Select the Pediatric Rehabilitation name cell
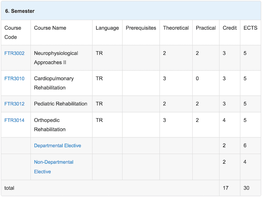The height and width of the screenshot is (197, 262). [x=61, y=104]
